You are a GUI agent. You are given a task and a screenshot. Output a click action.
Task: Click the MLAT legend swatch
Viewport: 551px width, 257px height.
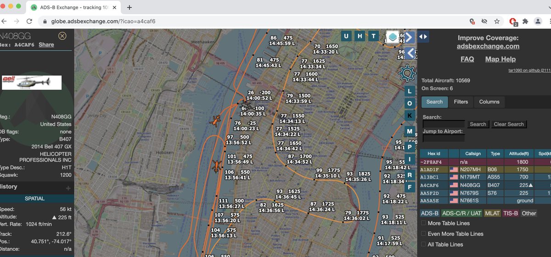[492, 213]
